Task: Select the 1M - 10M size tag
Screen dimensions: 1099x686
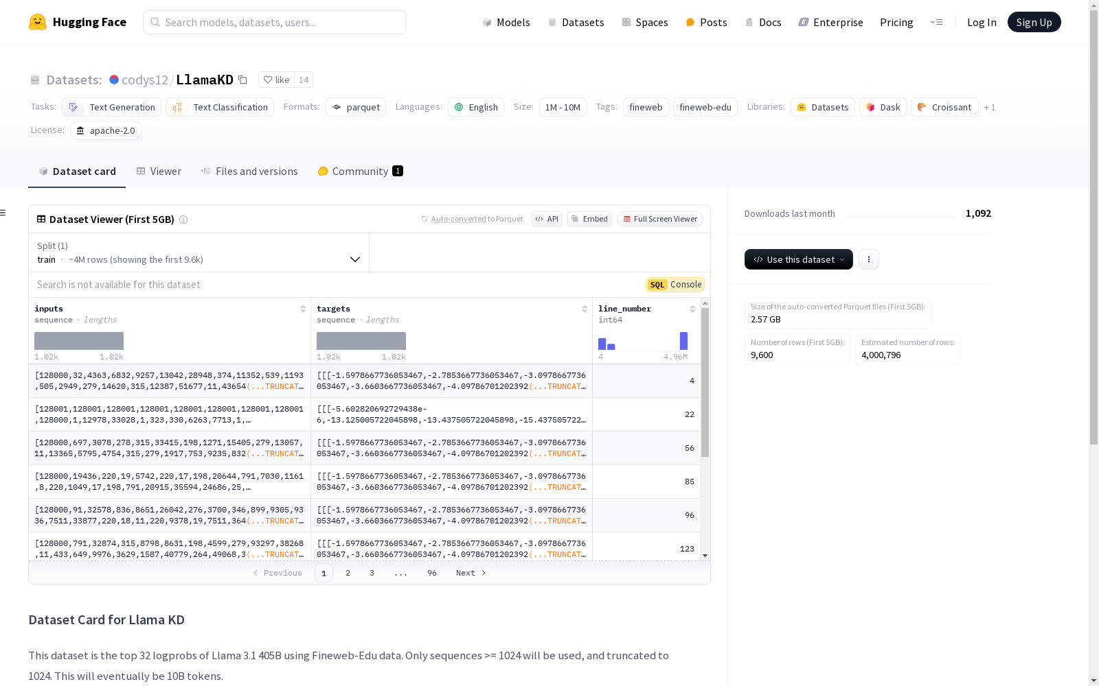Action: [x=563, y=107]
